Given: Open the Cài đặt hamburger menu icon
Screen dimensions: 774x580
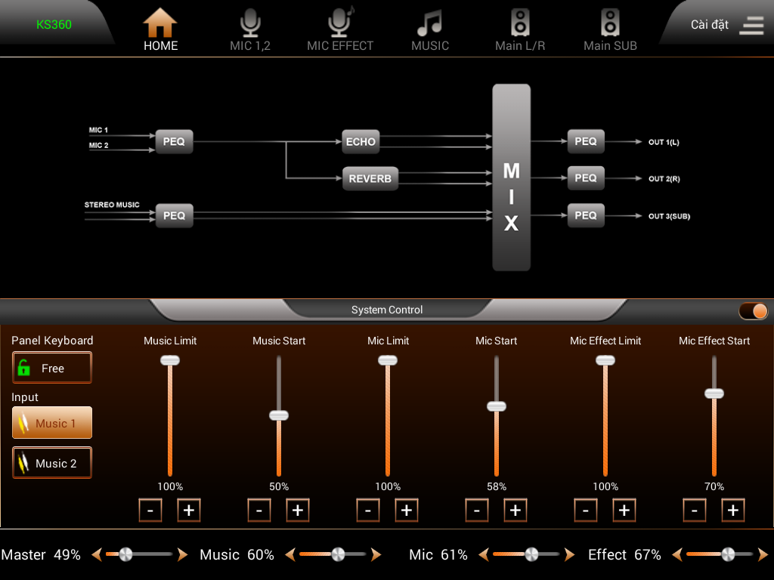Looking at the screenshot, I should (751, 25).
